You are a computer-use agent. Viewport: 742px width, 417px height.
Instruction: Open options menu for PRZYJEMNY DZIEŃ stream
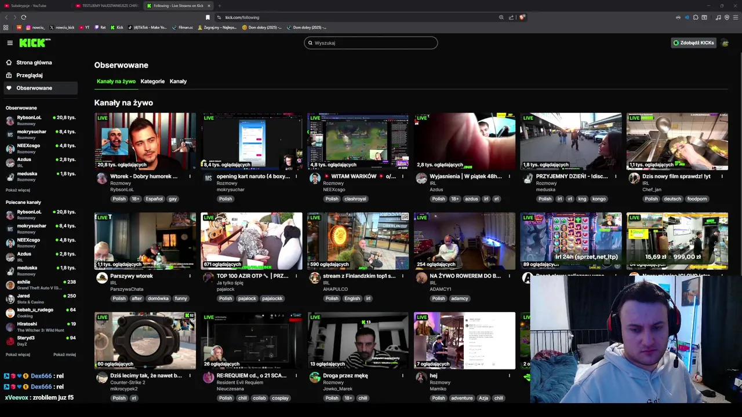coord(615,177)
